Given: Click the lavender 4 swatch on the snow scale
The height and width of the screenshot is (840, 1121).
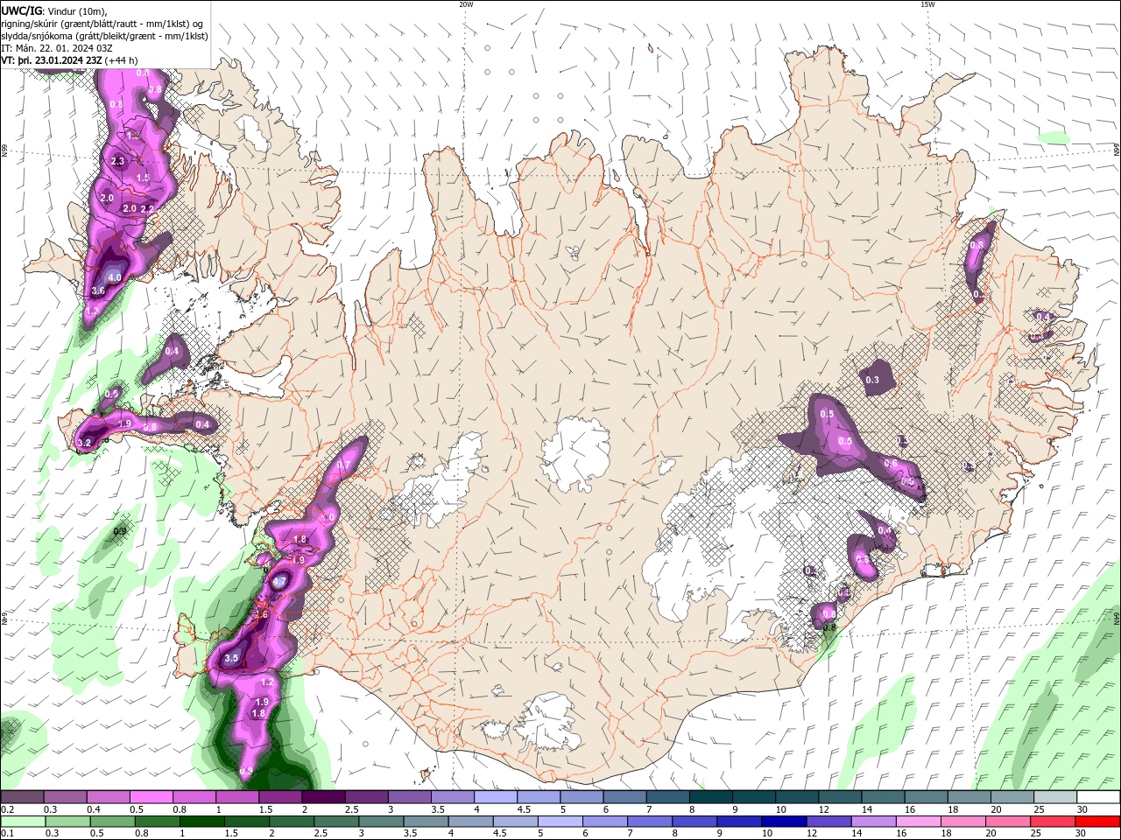Looking at the screenshot, I should (495, 797).
